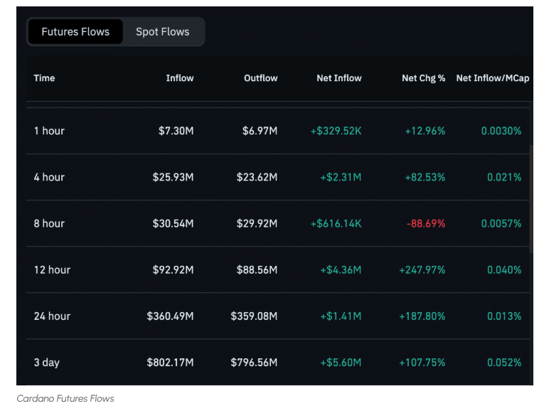Select the 3 day row label
Image resolution: width=549 pixels, height=411 pixels.
47,363
